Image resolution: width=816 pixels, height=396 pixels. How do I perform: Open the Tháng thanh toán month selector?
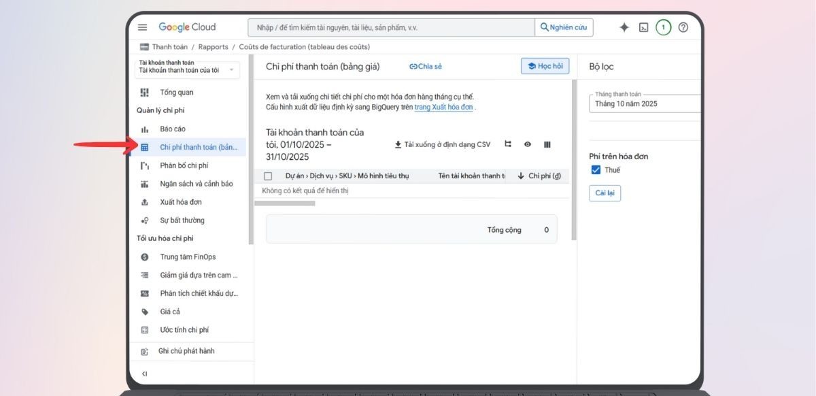click(x=643, y=104)
